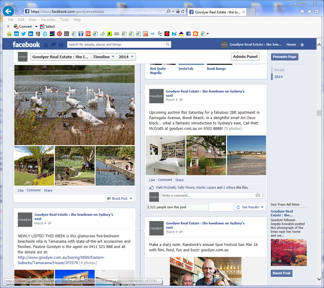324x288 pixels.
Task: Open the browser Home icon
Action: coord(302,12)
